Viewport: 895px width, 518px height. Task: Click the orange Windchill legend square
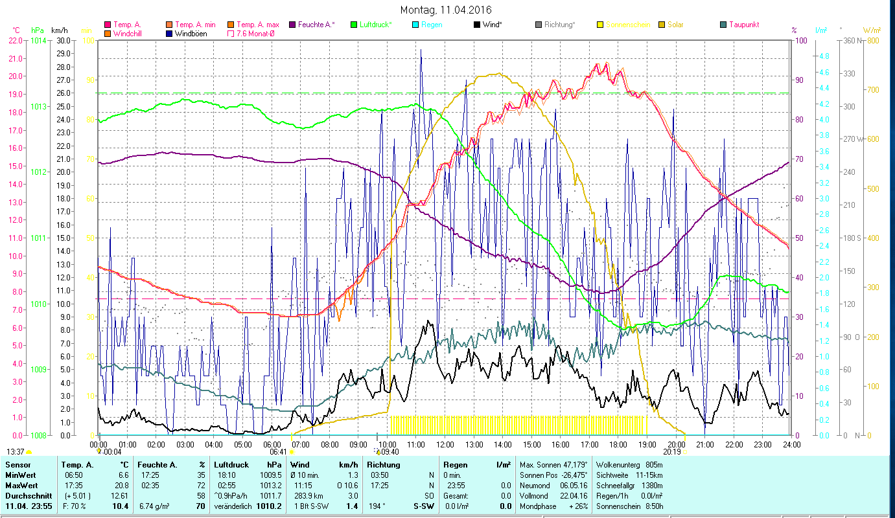(108, 34)
